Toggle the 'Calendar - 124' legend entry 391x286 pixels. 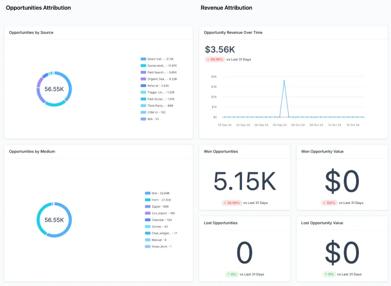[x=158, y=220]
